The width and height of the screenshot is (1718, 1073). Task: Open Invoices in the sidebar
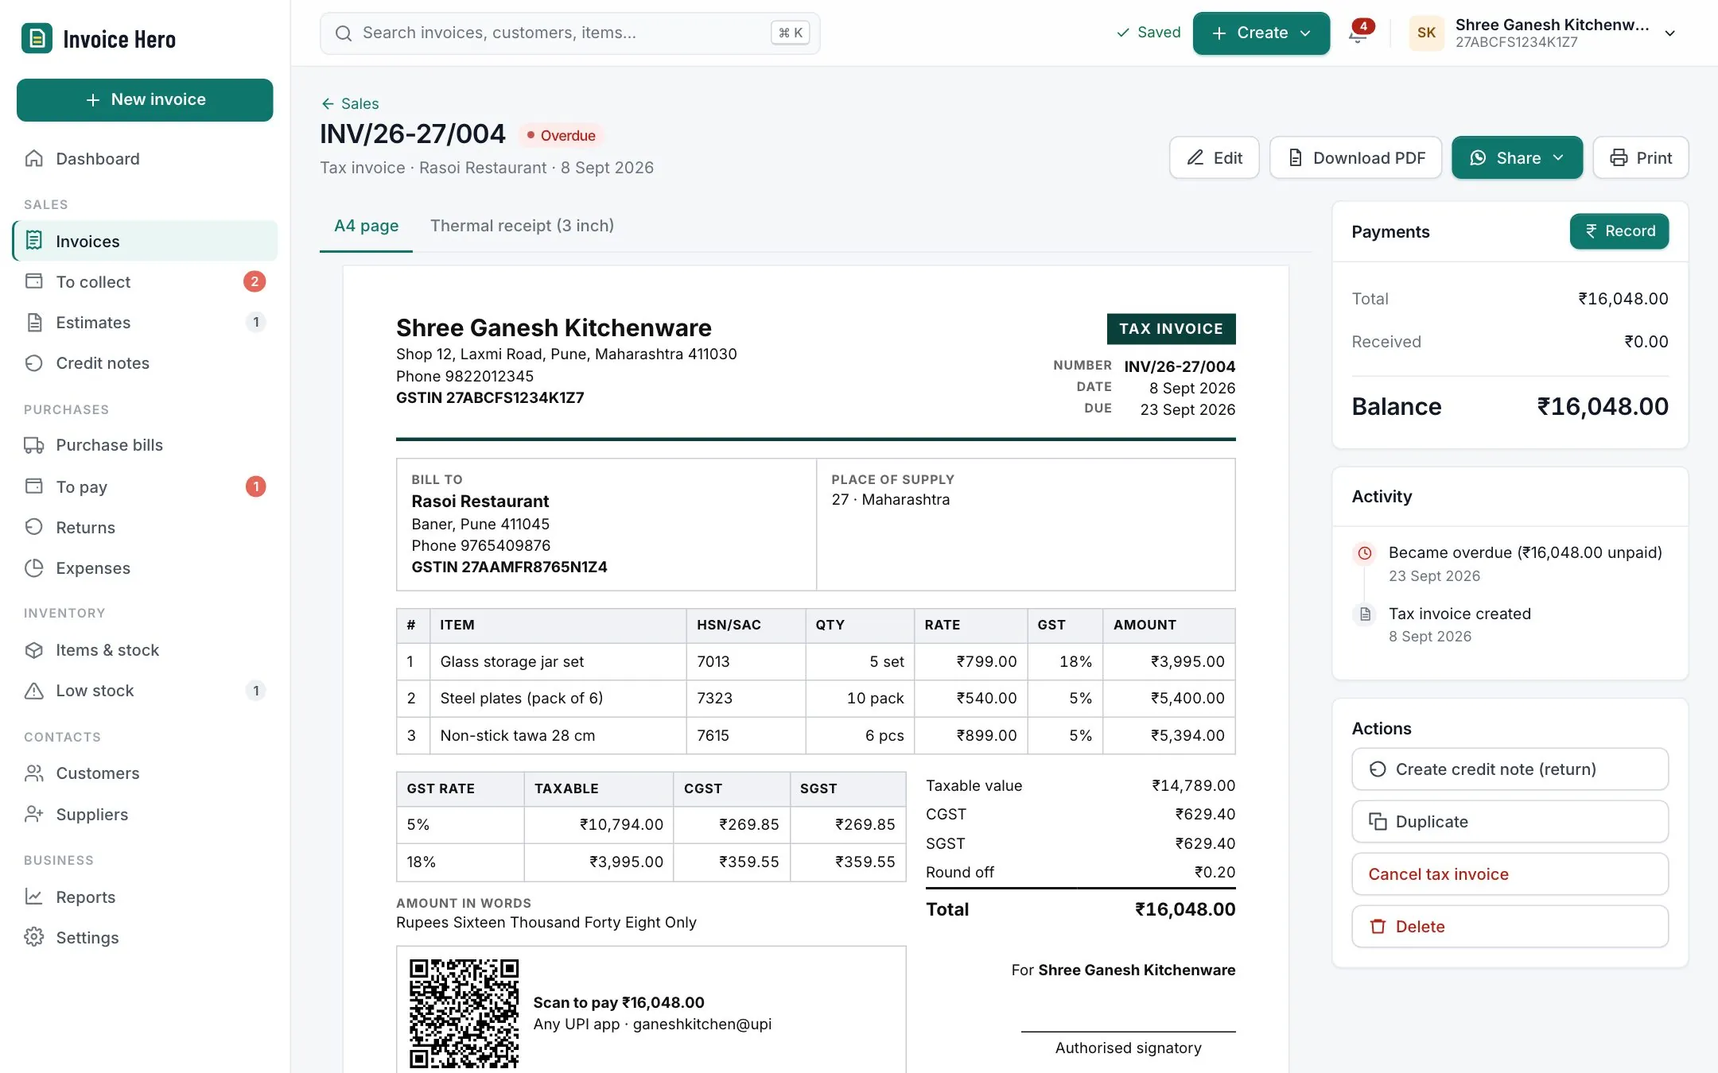145,242
